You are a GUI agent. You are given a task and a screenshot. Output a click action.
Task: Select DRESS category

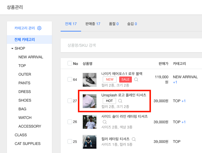pyautogui.click(x=25, y=92)
